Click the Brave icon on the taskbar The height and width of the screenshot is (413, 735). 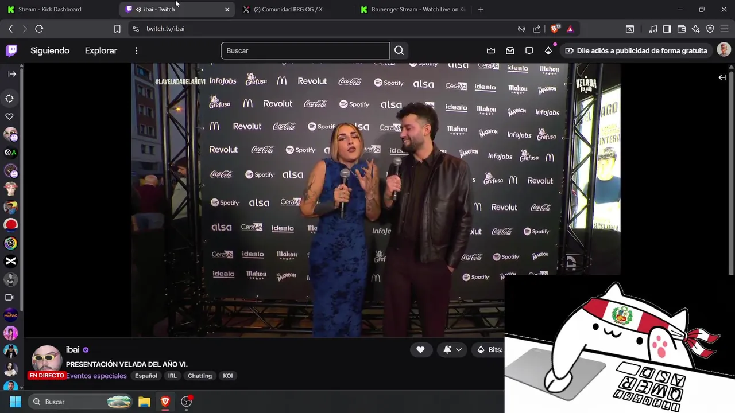click(x=165, y=402)
